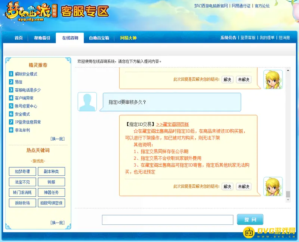
Task: Click the 指定id要审核多久？ message text
Action: pos(127,102)
